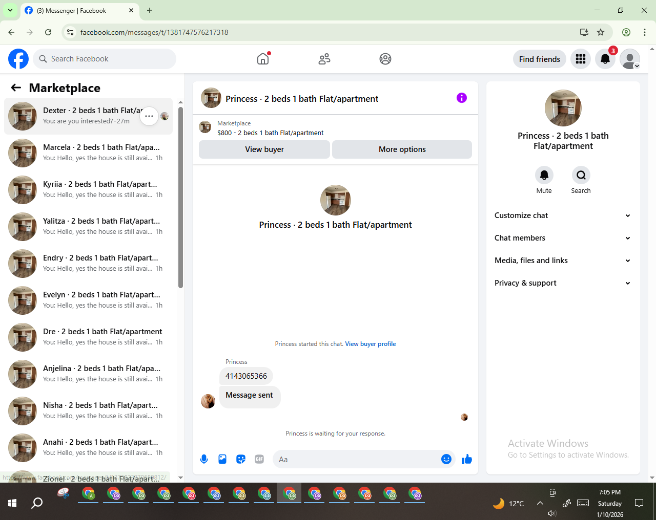Open the tab search dropdown arrow
The height and width of the screenshot is (520, 656).
click(x=10, y=10)
